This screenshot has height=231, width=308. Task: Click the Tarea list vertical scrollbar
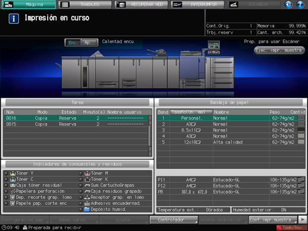(x=150, y=136)
